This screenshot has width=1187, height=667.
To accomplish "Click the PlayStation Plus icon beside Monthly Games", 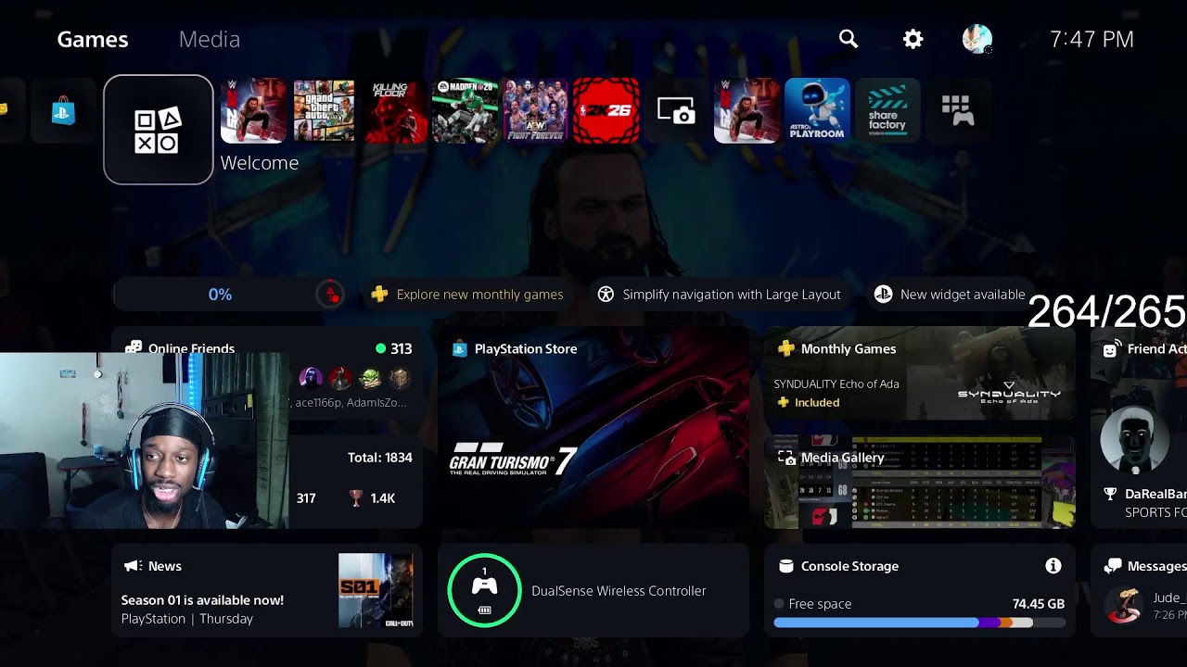I will pos(786,349).
